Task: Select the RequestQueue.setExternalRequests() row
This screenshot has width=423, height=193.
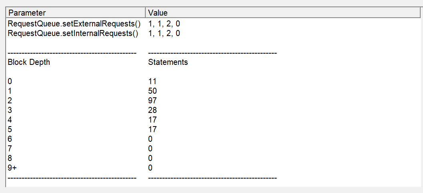Action: point(74,24)
